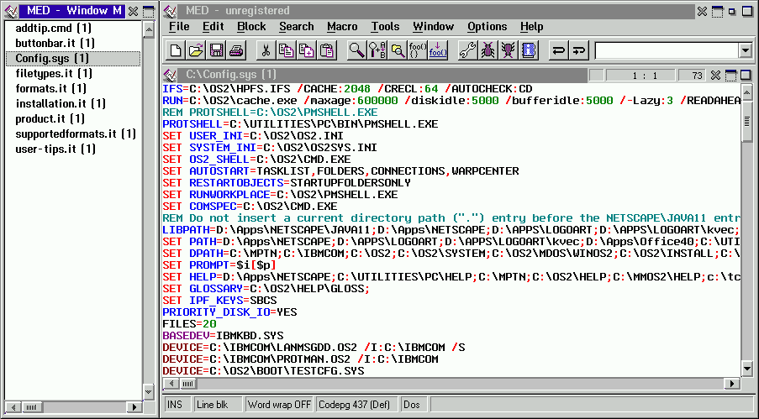Click the blue foo() jump-to-function icon
759x419 pixels.
click(x=438, y=50)
